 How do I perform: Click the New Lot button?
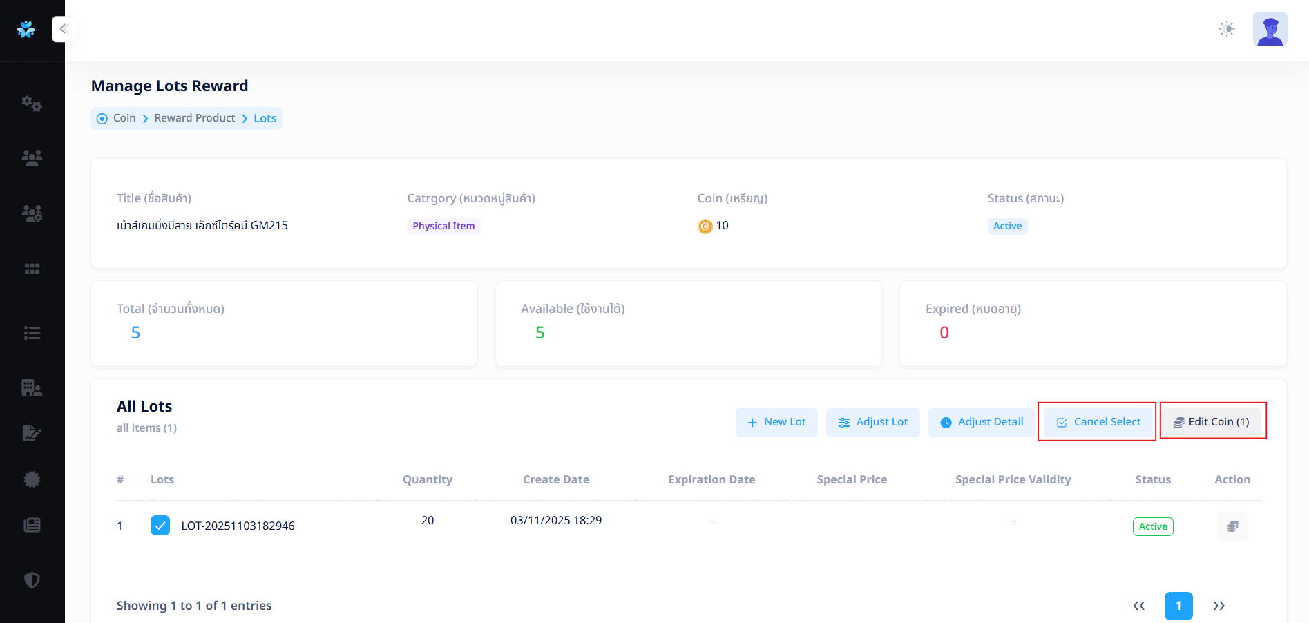[776, 422]
